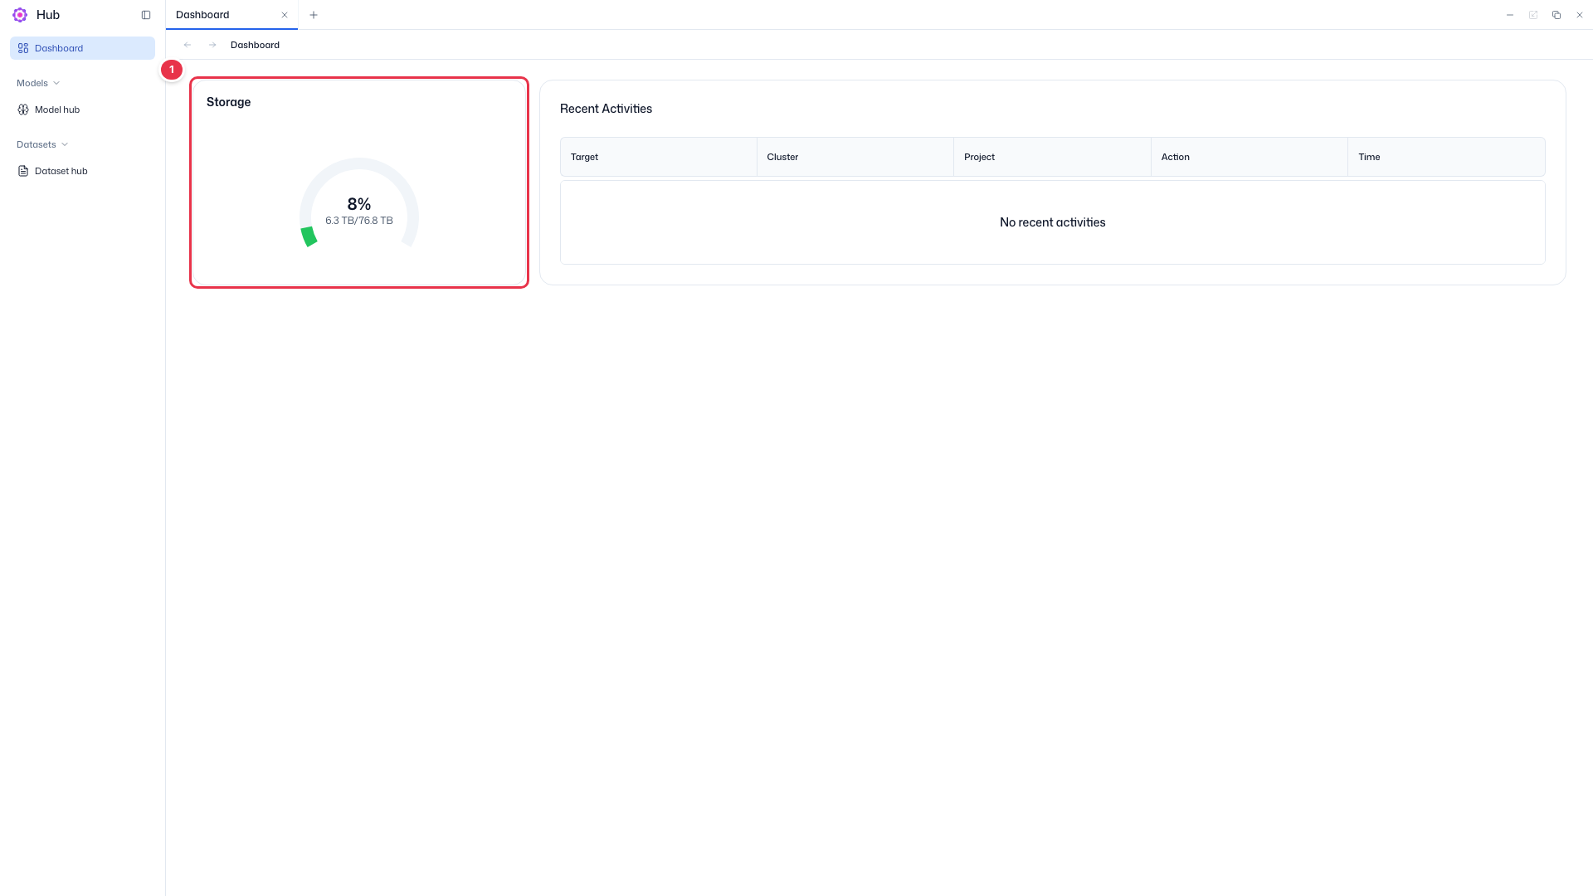Click the Storage card heading
This screenshot has height=896, width=1593.
(x=228, y=102)
